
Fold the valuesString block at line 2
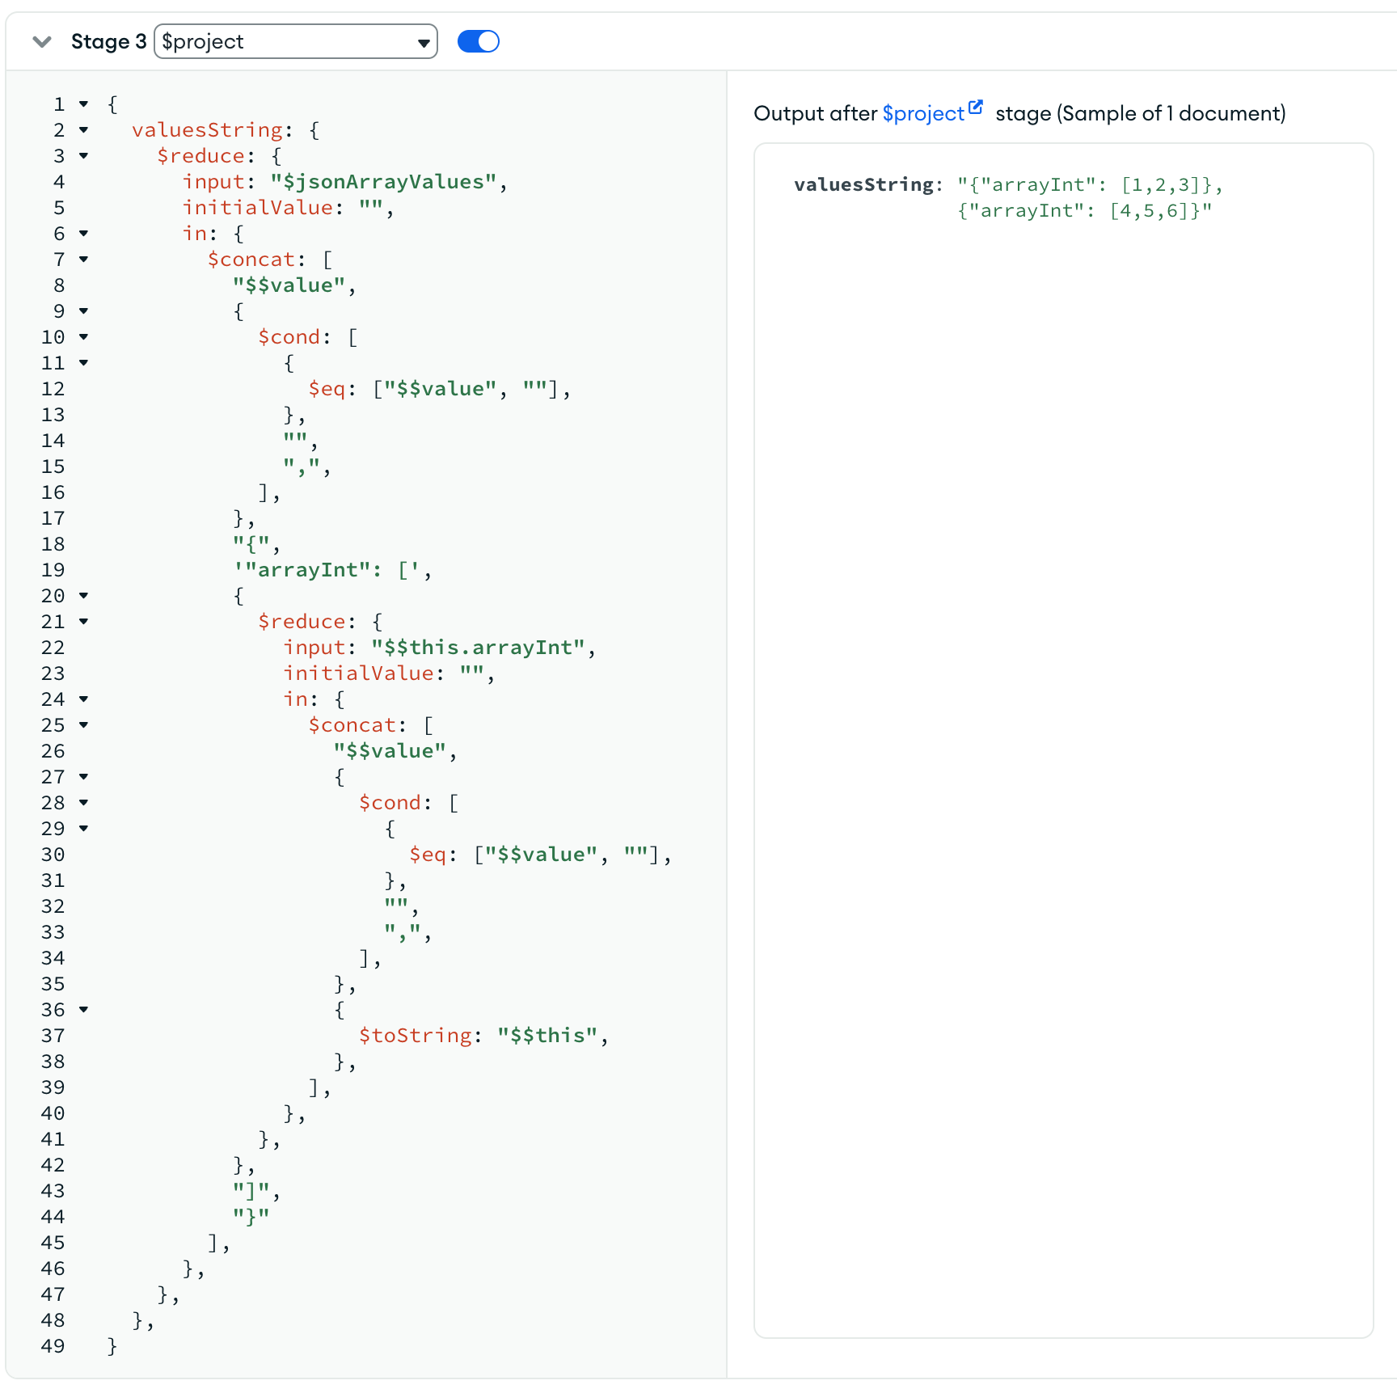coord(83,130)
